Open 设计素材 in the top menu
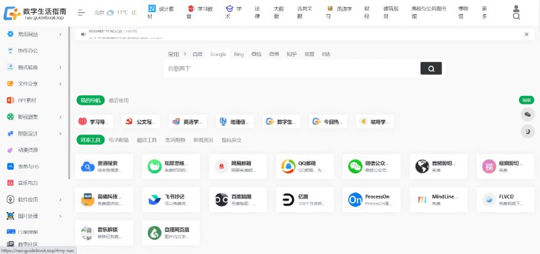 (x=161, y=12)
